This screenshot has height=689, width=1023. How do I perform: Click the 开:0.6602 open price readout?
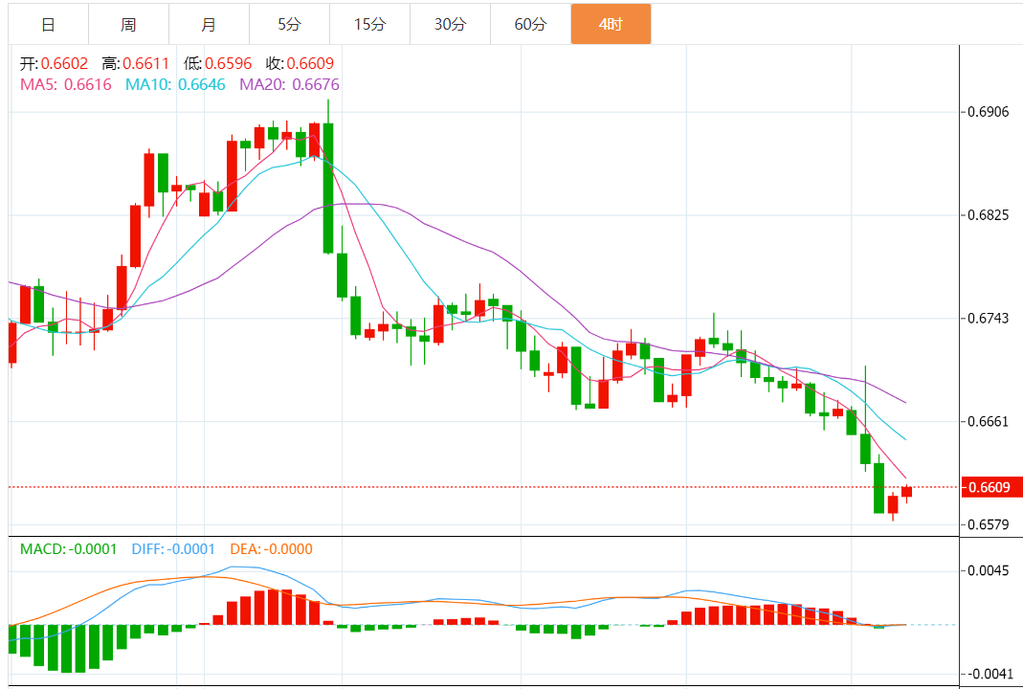(x=55, y=63)
